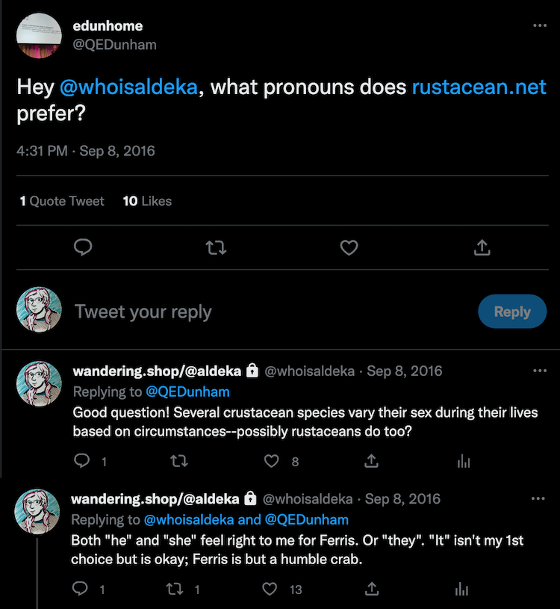The image size is (560, 609).
Task: Like the main tweet with heart icon
Action: point(349,247)
